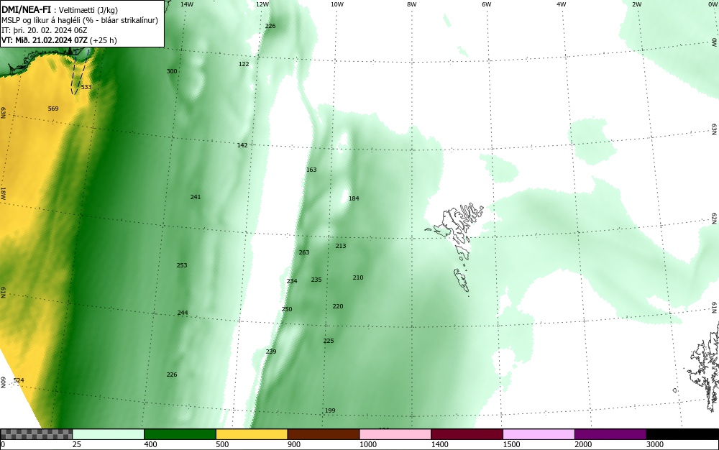Select the pink 1000–1400 legend swatch

pos(395,434)
